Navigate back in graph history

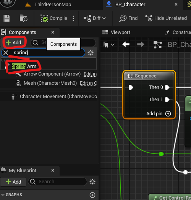pos(126,45)
